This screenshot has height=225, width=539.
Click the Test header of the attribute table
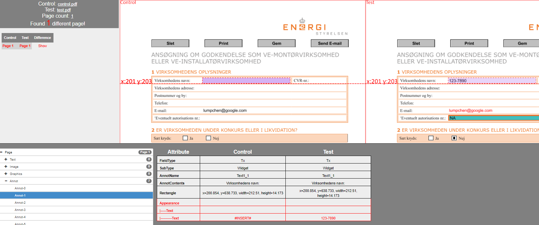pos(328,152)
